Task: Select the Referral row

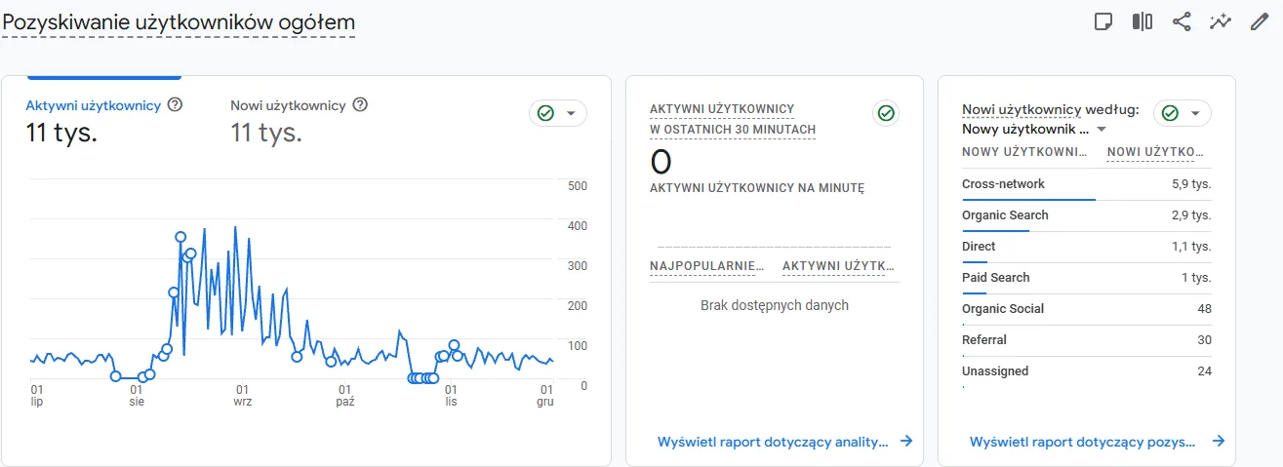Action: point(1087,340)
